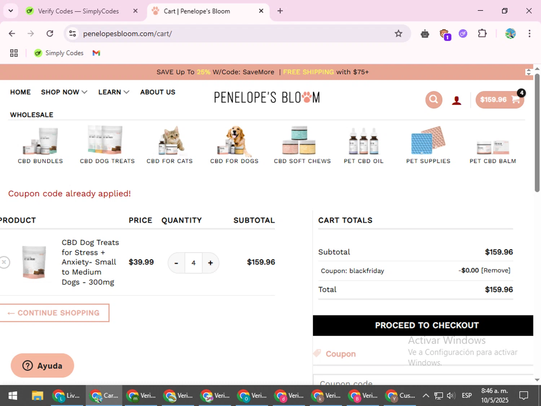Open the Chrome three-dot menu

(x=529, y=34)
